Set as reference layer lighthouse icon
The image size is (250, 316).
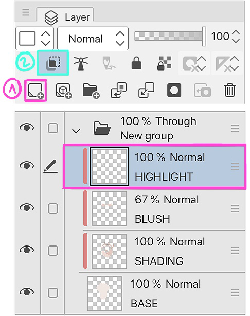click(81, 63)
